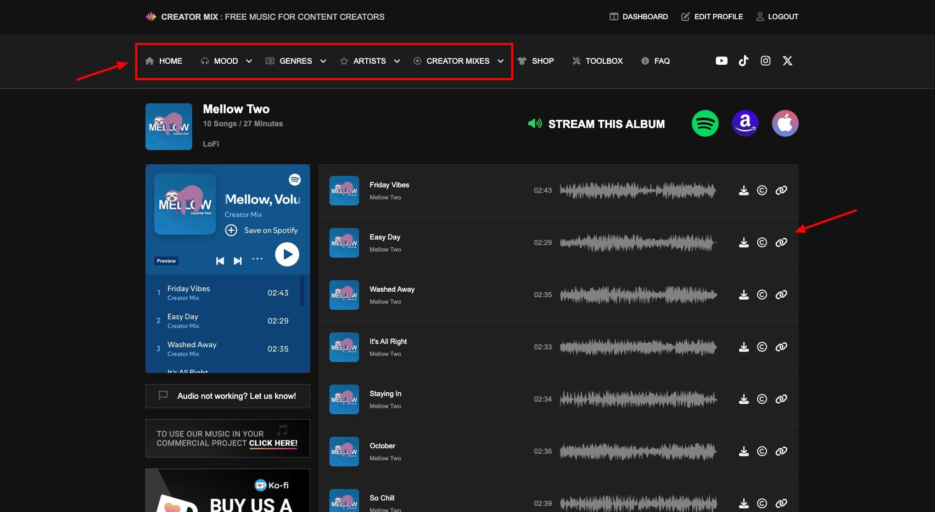This screenshot has width=935, height=512.
Task: Go to the Toolbox menu item
Action: 597,61
